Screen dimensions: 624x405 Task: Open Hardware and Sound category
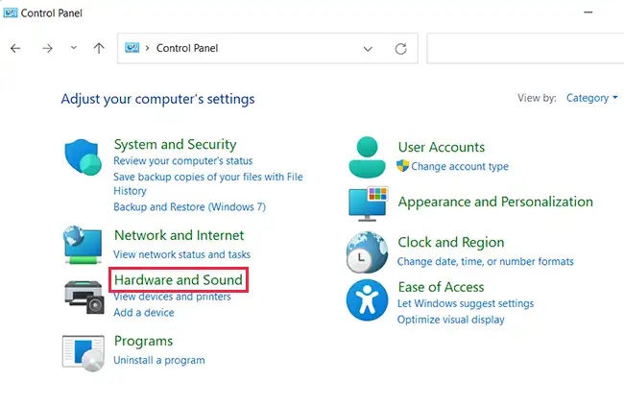point(179,279)
